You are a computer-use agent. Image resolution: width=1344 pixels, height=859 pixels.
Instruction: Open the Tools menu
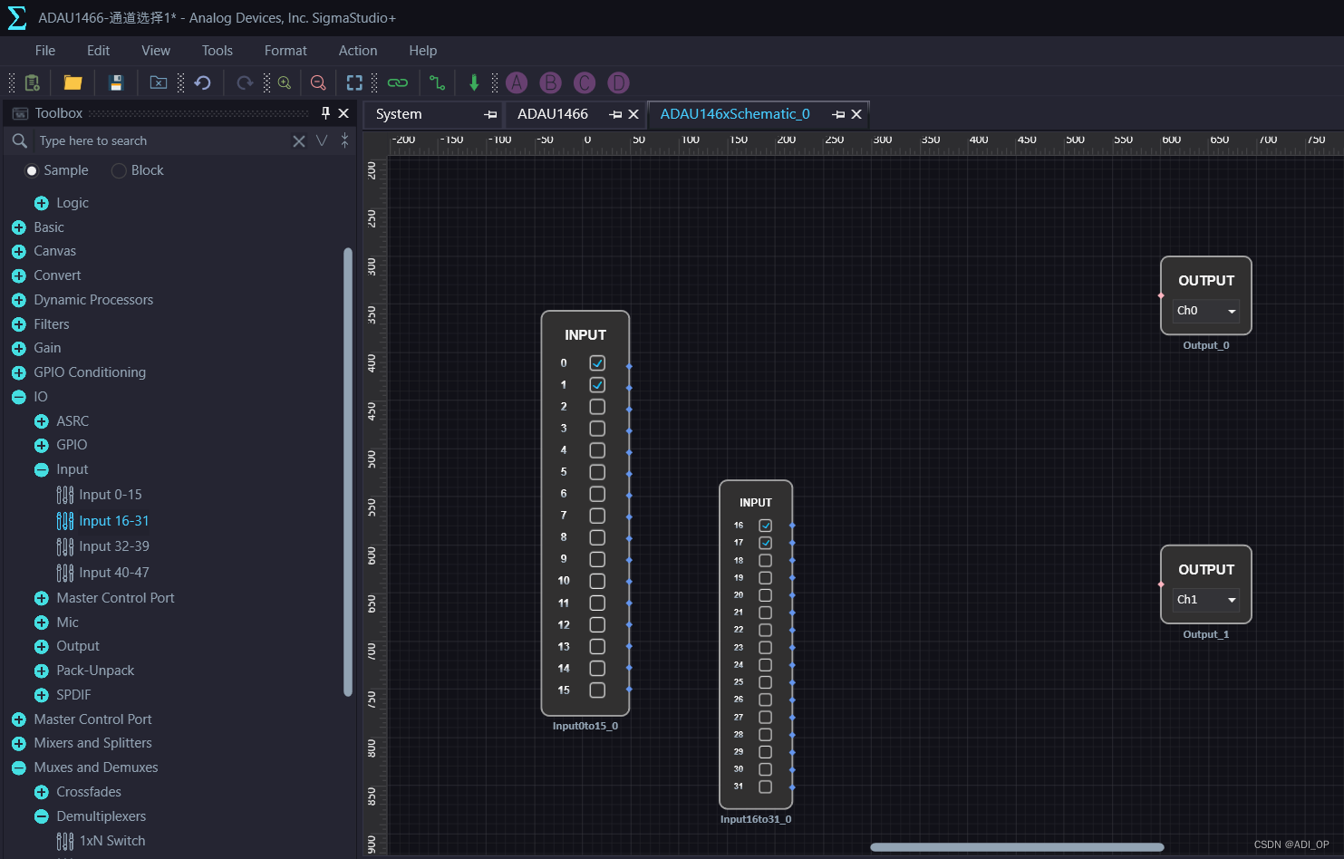point(218,51)
